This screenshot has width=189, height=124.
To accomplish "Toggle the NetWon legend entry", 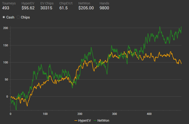I will click(x=101, y=120).
